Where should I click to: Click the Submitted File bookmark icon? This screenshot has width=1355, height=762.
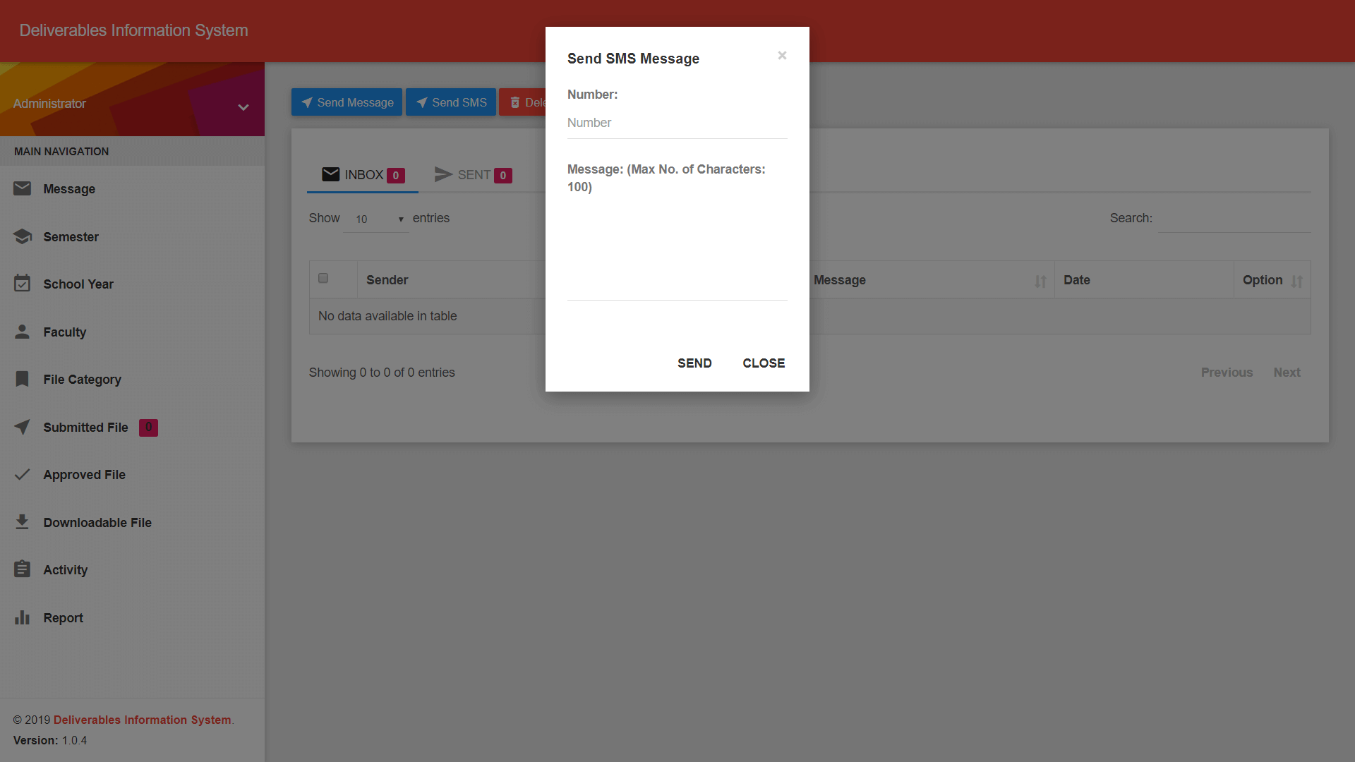[x=23, y=426]
